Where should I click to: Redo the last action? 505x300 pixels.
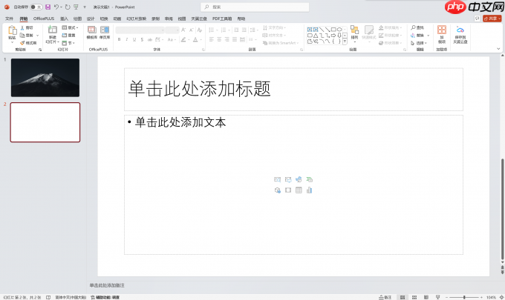(68, 7)
